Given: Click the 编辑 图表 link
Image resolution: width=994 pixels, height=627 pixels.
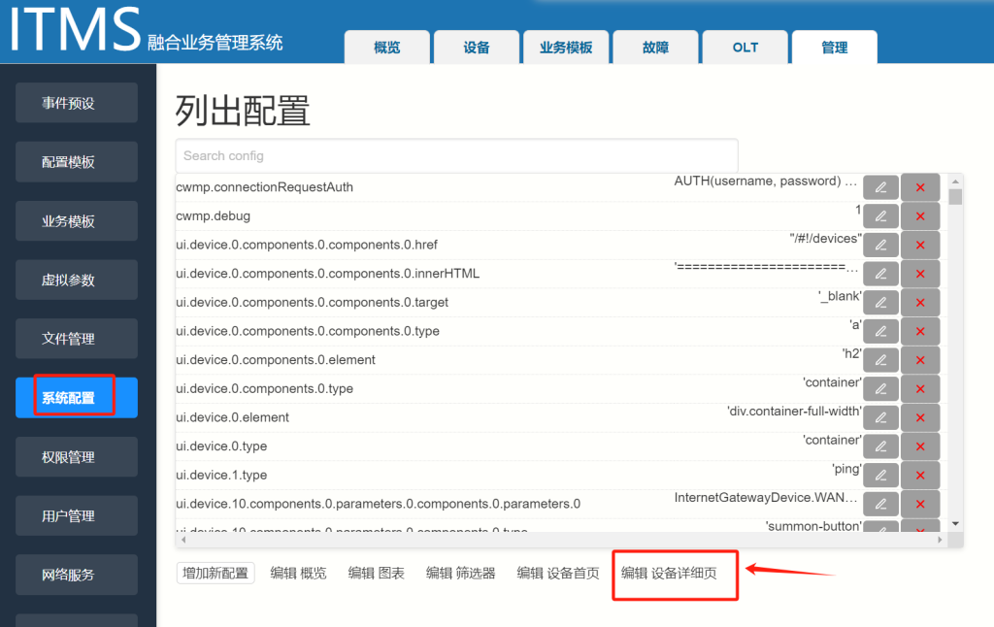Looking at the screenshot, I should (x=376, y=573).
